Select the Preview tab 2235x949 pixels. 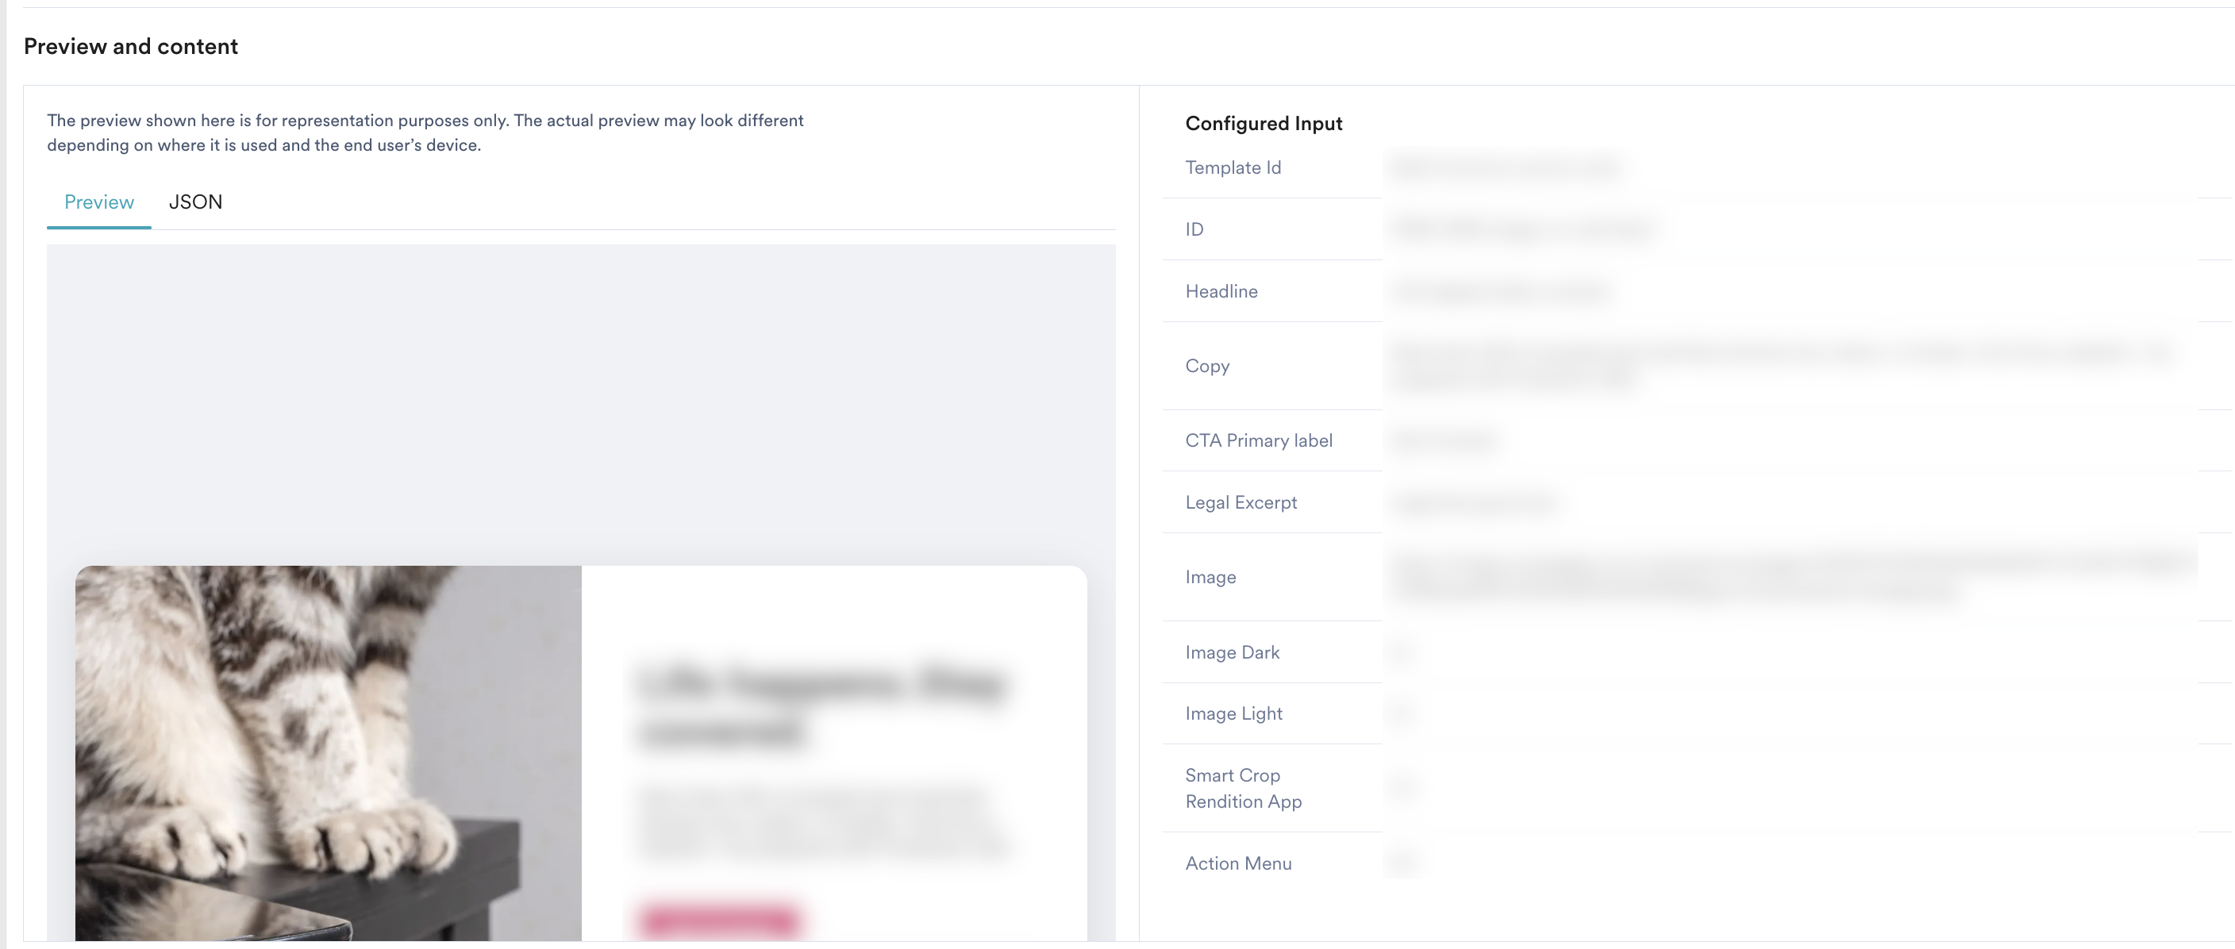pos(99,202)
